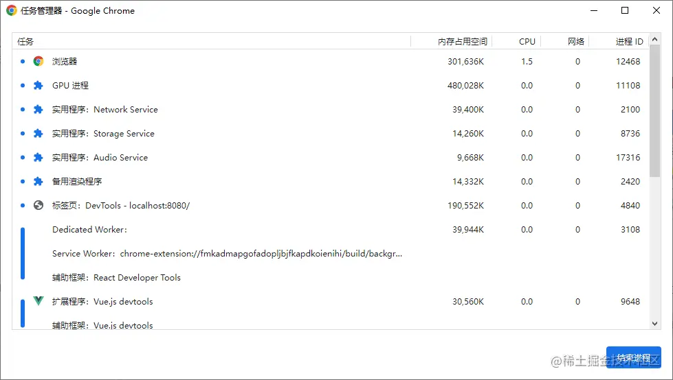This screenshot has height=380, width=673.
Task: Click the puzzle icon of GPU 进程 row
Action: pos(38,85)
